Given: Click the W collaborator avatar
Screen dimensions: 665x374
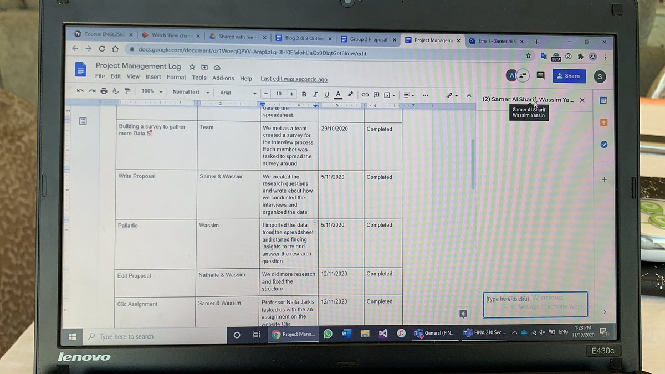Looking at the screenshot, I should point(511,75).
